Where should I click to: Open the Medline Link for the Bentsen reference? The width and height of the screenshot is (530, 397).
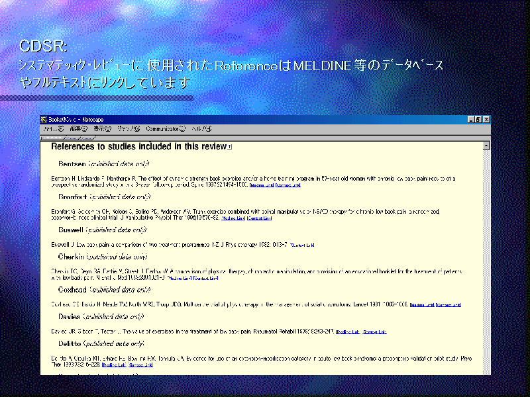point(262,185)
